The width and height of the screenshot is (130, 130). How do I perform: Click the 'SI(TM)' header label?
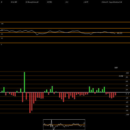click(49, 2)
